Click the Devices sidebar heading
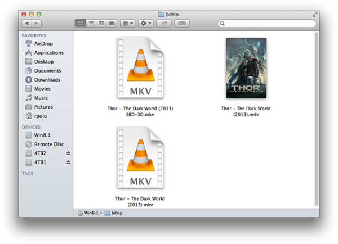Image resolution: width=338 pixels, height=244 pixels. coord(31,127)
